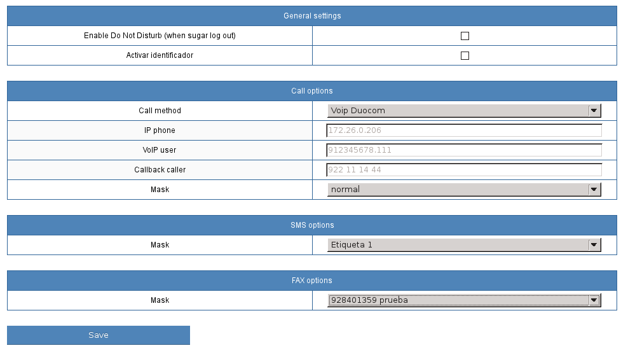
Task: Click the FAX options section header
Action: point(311,281)
